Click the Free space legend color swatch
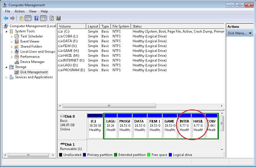The height and width of the screenshot is (167, 256). 149,155
